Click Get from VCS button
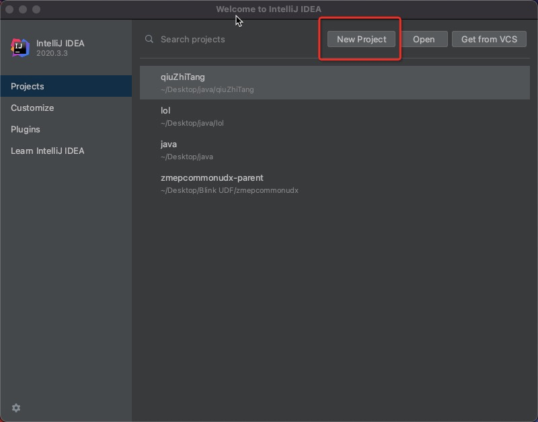538x422 pixels. pos(489,39)
